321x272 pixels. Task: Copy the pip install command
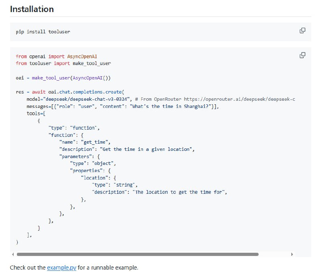tap(303, 31)
